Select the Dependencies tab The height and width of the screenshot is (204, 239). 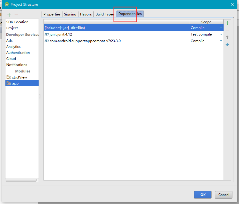[x=130, y=14]
